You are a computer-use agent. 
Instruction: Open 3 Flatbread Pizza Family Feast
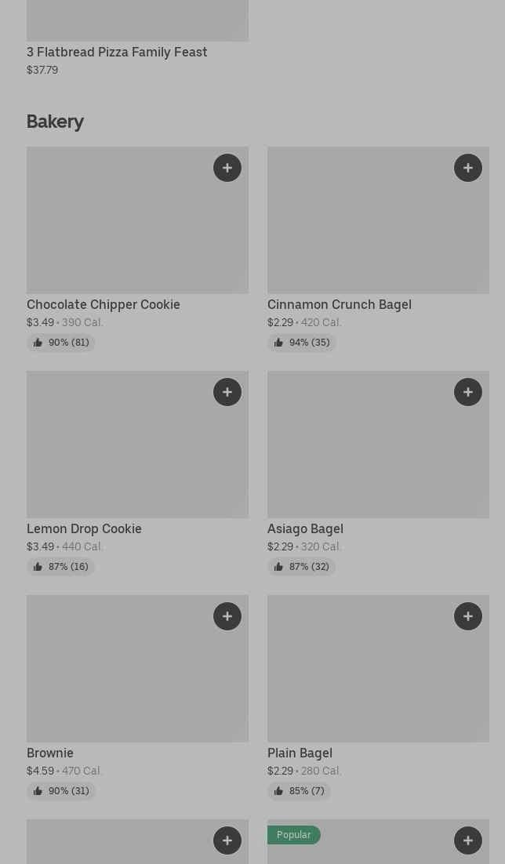pos(117,52)
